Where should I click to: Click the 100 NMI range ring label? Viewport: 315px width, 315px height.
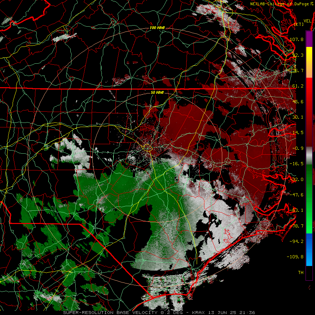[157, 28]
